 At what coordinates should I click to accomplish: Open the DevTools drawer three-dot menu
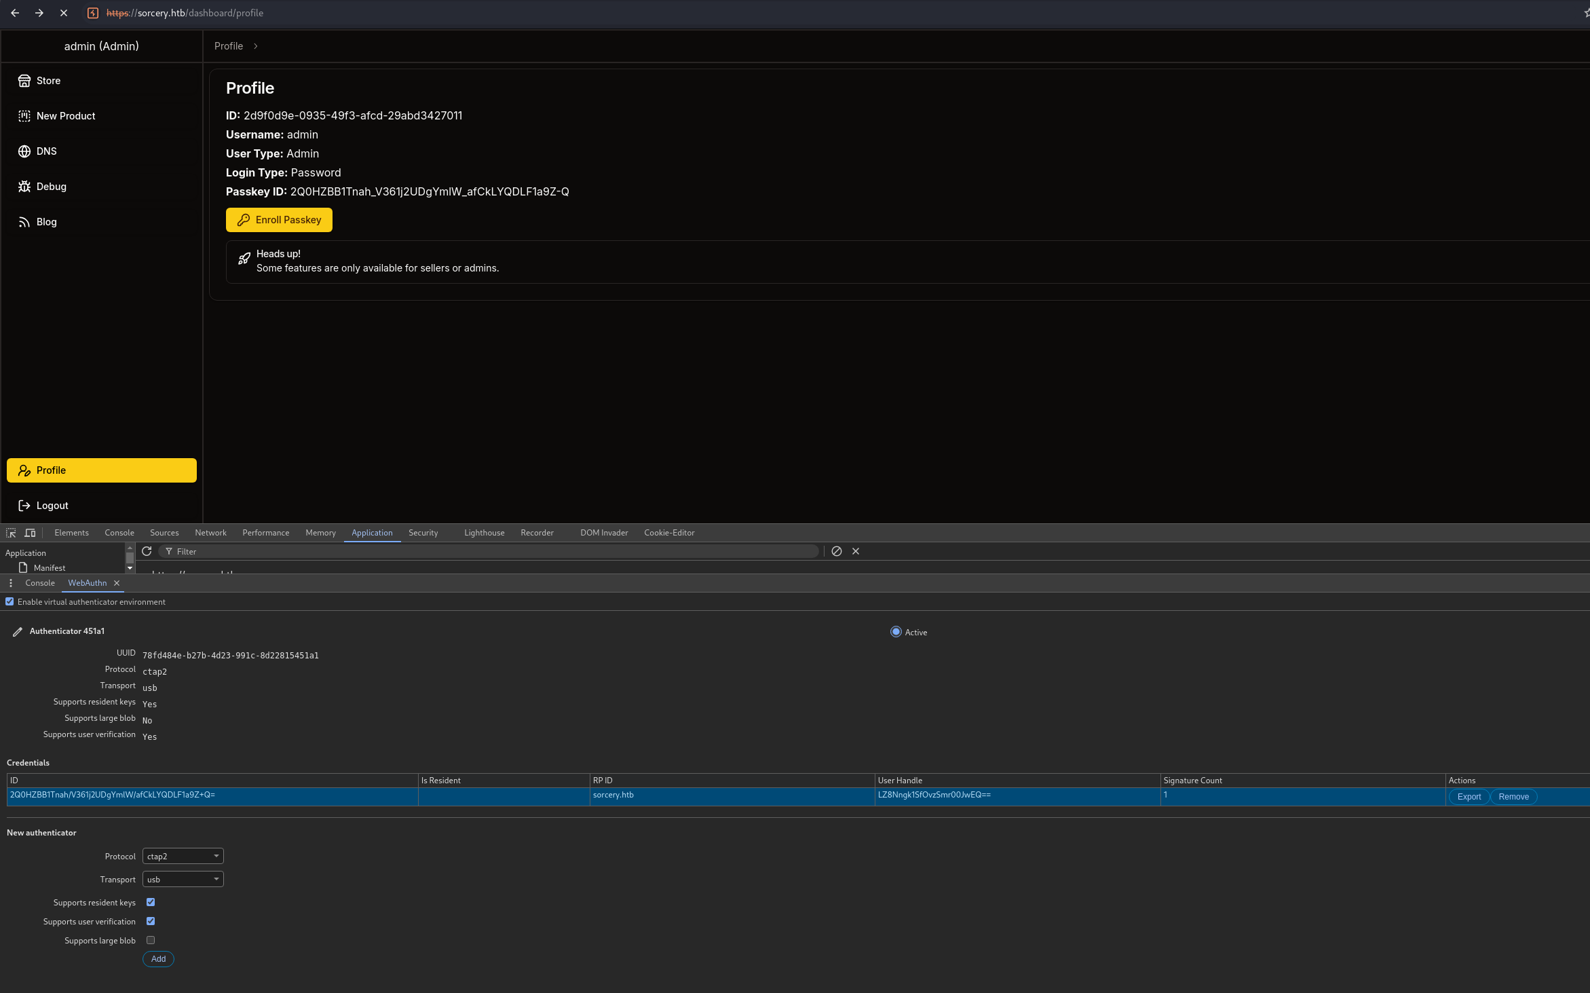click(x=11, y=582)
